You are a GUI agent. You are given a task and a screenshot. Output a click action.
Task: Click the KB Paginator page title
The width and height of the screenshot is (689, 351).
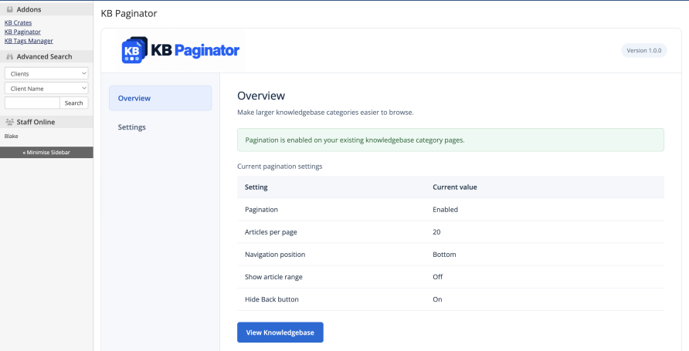click(129, 14)
